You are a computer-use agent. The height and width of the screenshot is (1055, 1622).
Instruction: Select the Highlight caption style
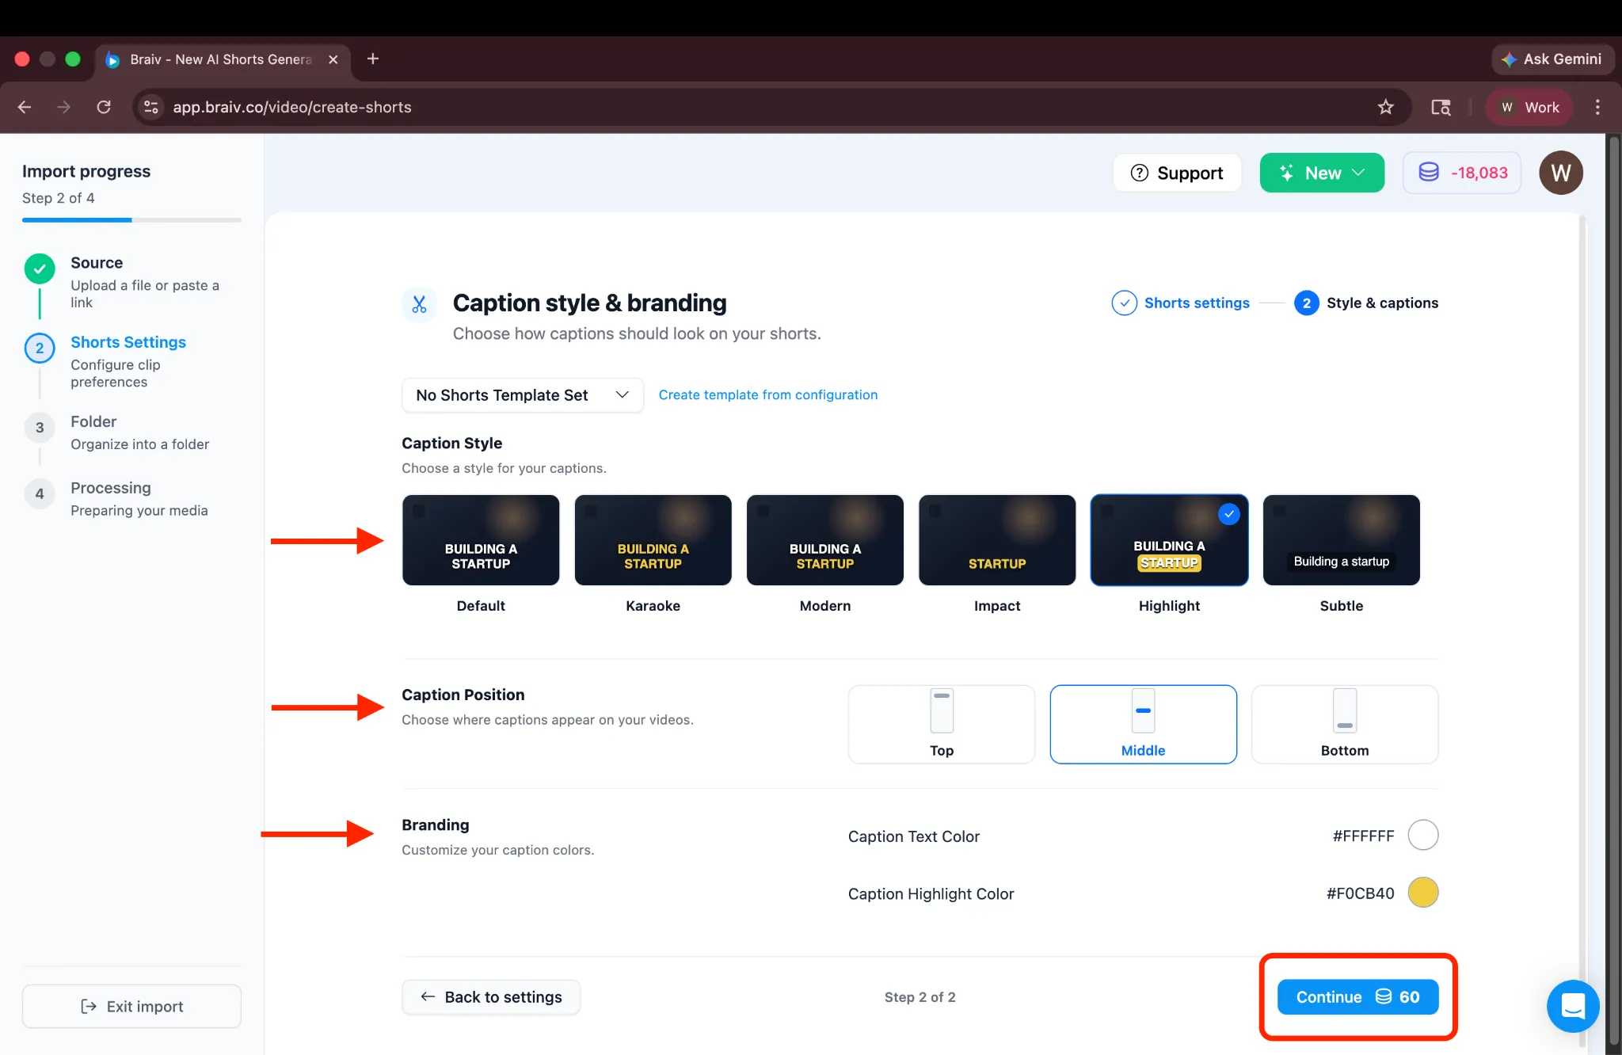pyautogui.click(x=1169, y=540)
